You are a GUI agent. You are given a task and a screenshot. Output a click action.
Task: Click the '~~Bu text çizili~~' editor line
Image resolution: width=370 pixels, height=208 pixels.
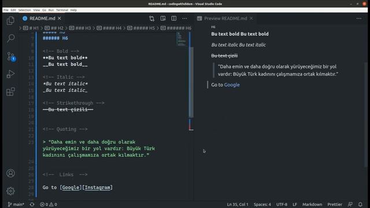tap(68, 110)
